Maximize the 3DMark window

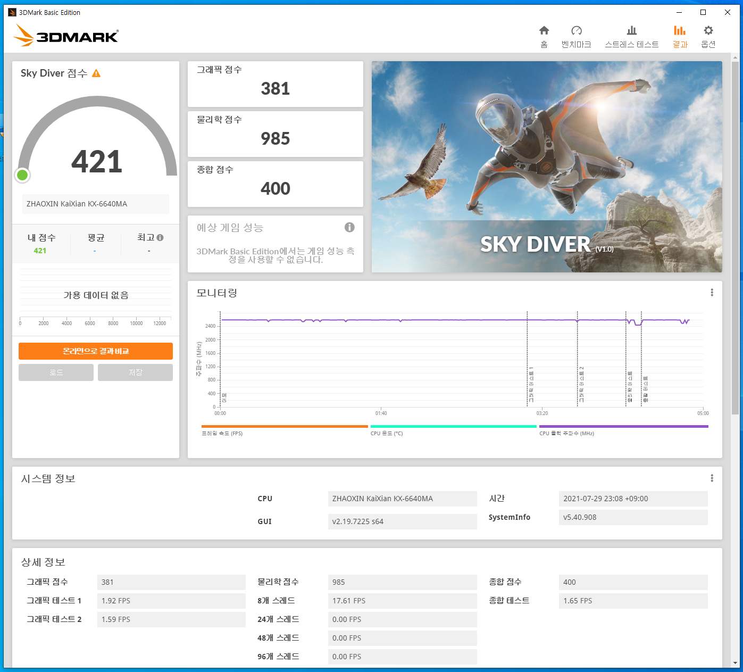703,12
